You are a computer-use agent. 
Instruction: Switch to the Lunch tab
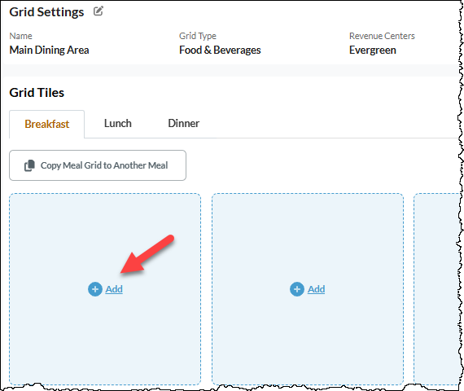(118, 124)
